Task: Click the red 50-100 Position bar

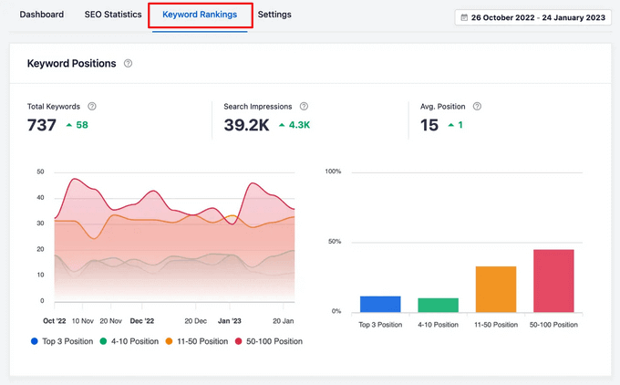Action: point(553,281)
